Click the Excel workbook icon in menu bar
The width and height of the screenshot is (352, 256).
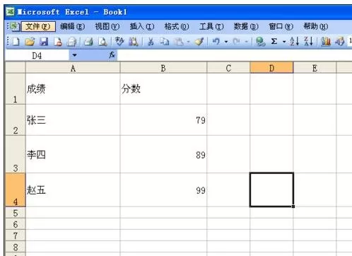(x=14, y=27)
